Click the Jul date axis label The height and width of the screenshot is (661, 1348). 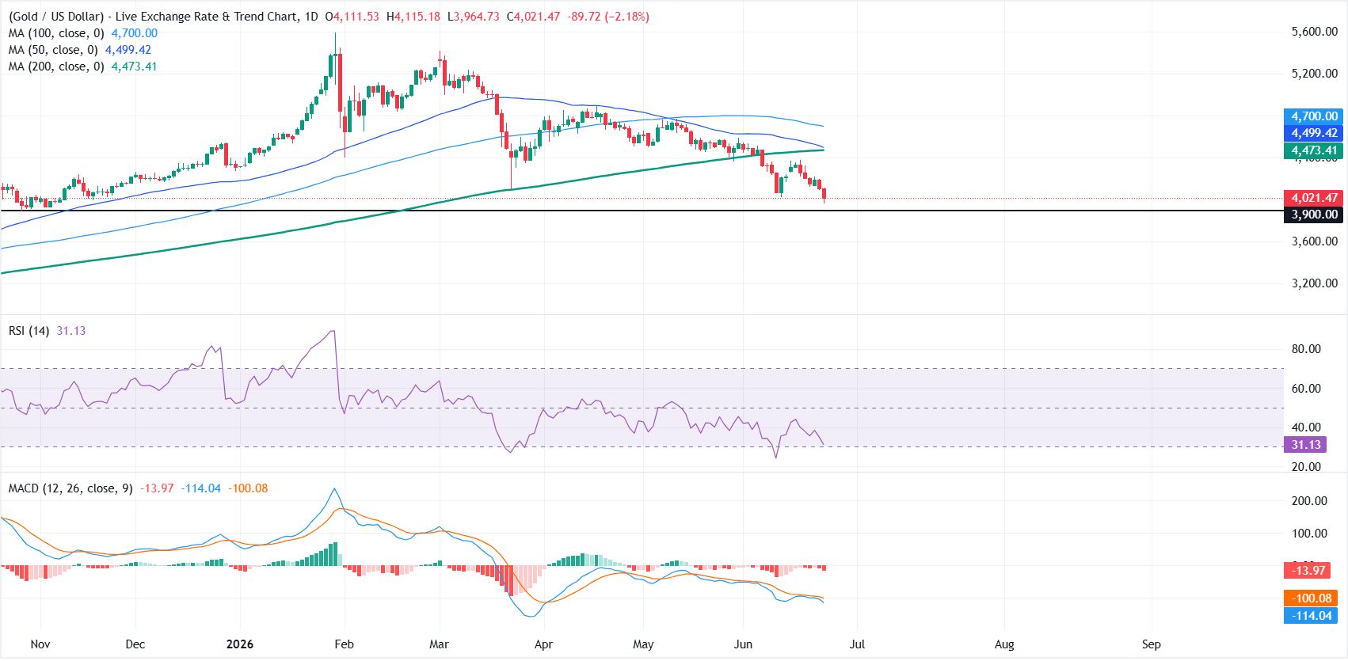pyautogui.click(x=857, y=644)
